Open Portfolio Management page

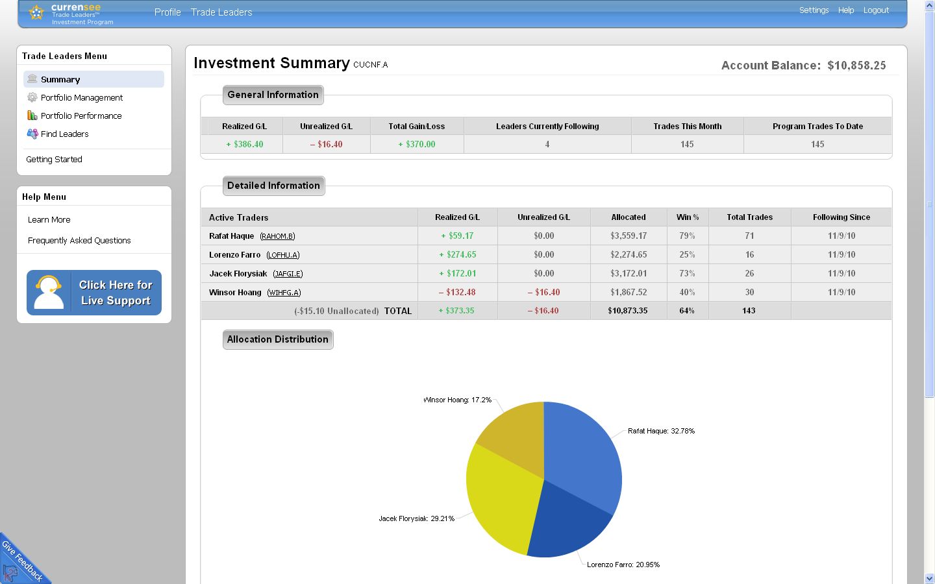[82, 97]
